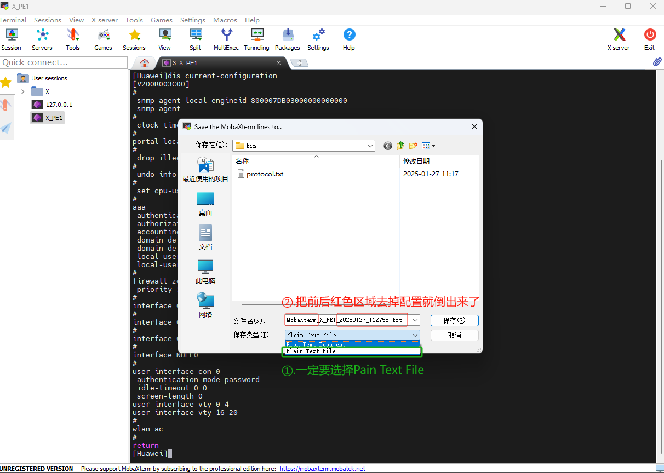Open recently used items shortcut
Viewport: 664px width, 473px height.
205,170
